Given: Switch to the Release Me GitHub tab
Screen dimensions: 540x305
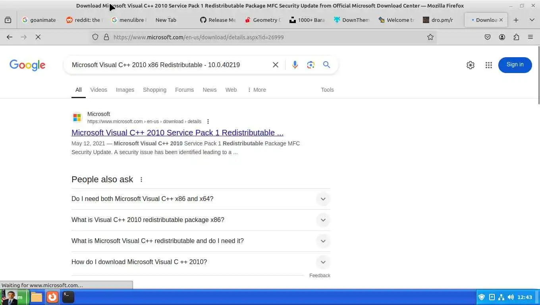Looking at the screenshot, I should point(218,20).
